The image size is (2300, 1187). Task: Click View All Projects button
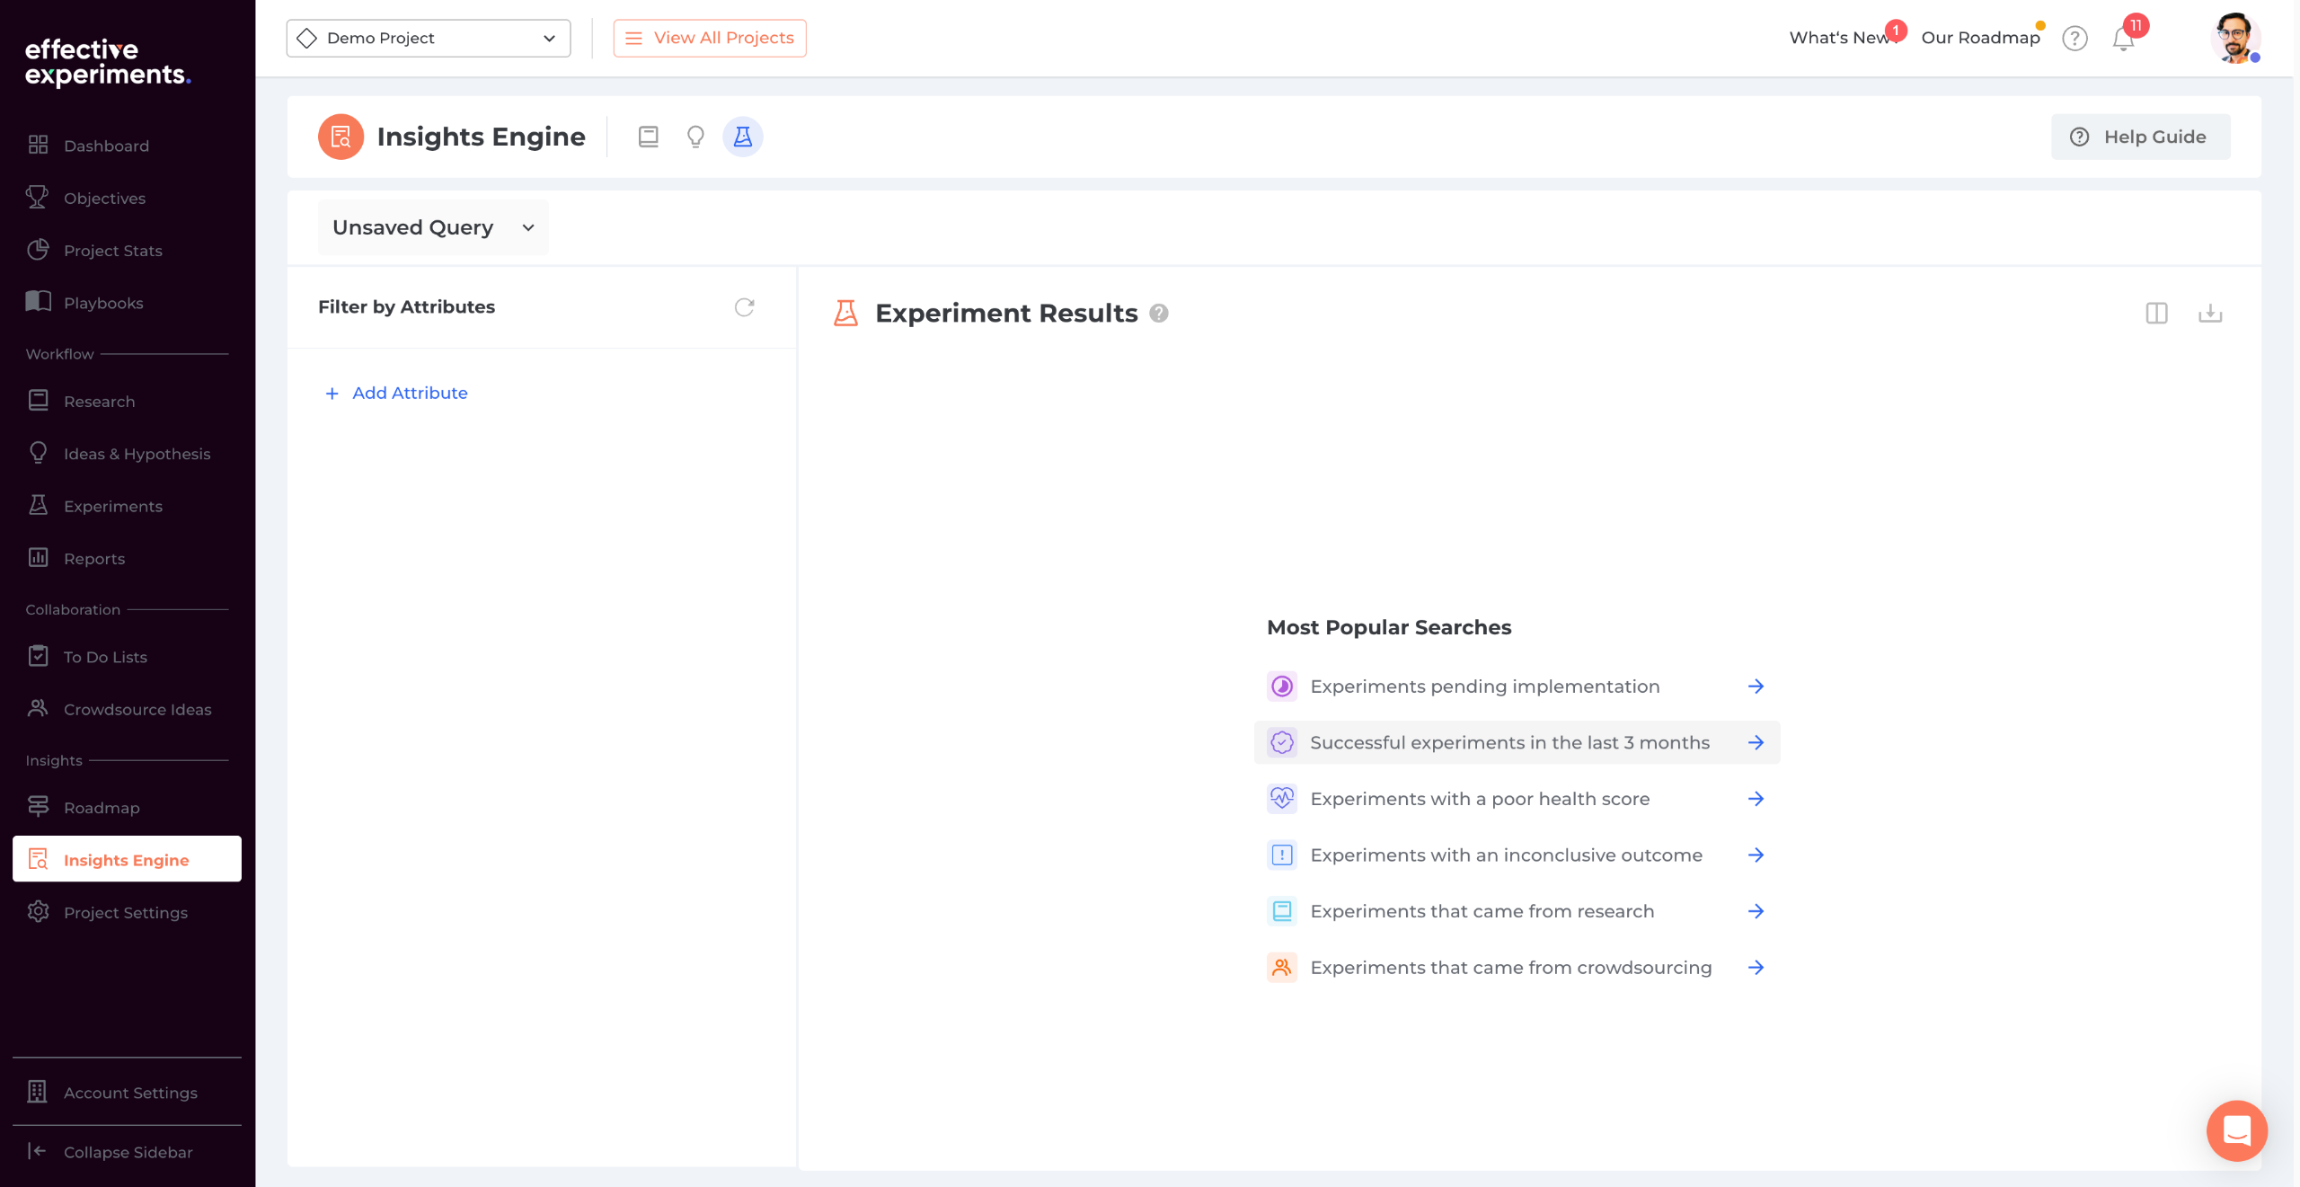(710, 38)
